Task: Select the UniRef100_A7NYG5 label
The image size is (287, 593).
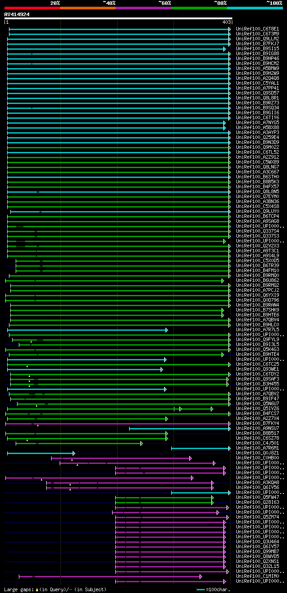Action: [x=257, y=123]
